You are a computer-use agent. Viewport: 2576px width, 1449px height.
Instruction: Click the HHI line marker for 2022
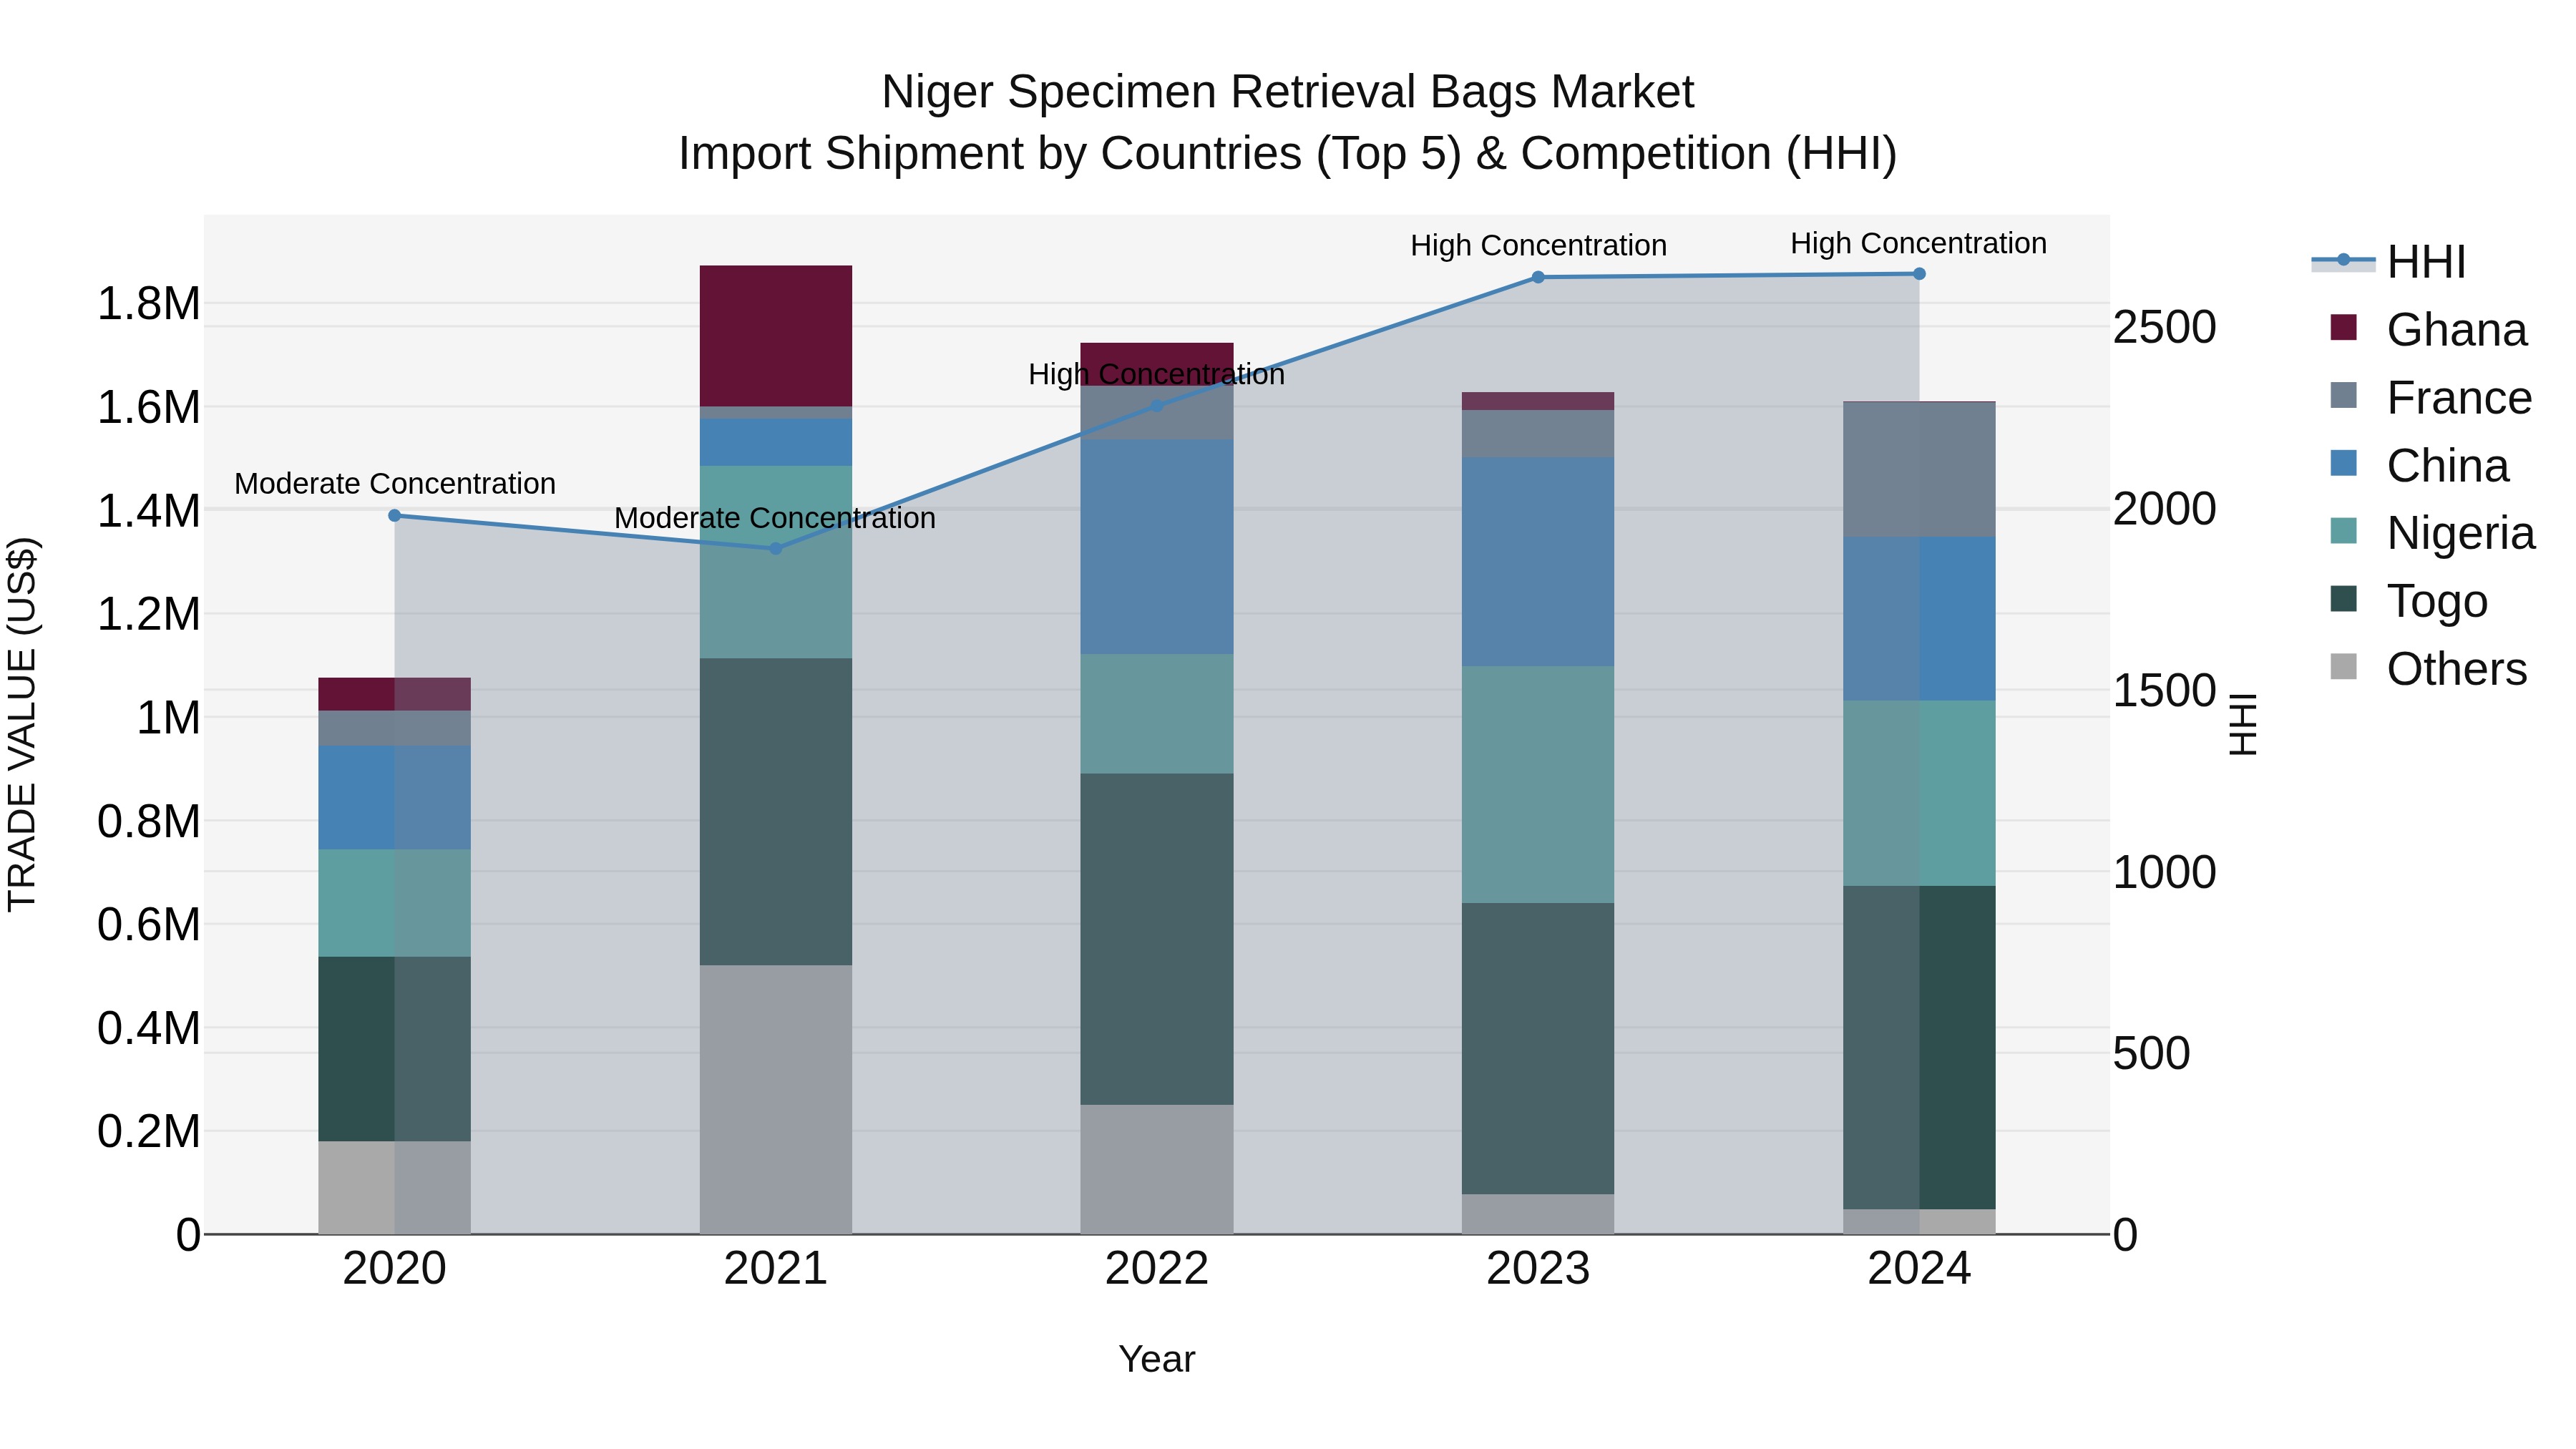[x=1157, y=406]
